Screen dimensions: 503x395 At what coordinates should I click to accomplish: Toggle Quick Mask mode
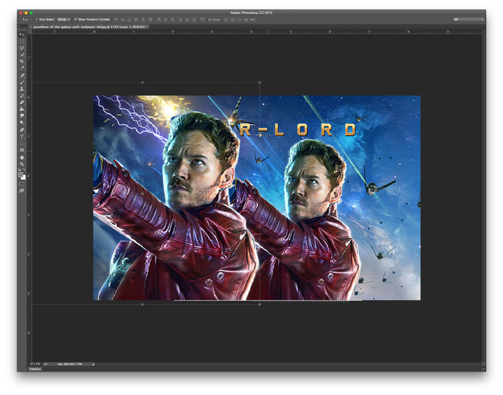point(21,184)
